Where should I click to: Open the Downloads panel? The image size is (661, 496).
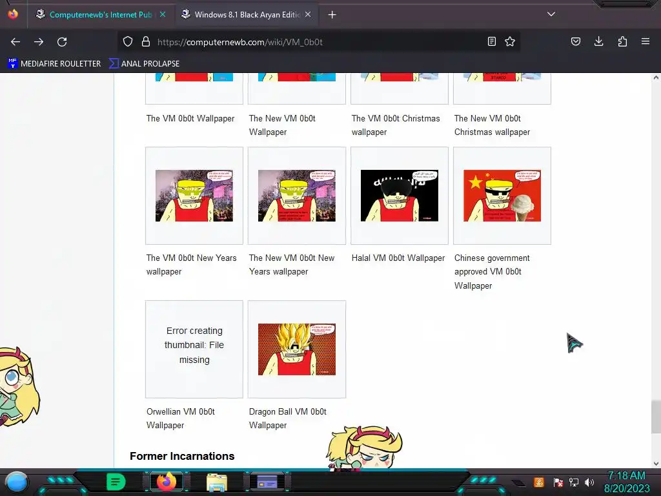(x=598, y=42)
